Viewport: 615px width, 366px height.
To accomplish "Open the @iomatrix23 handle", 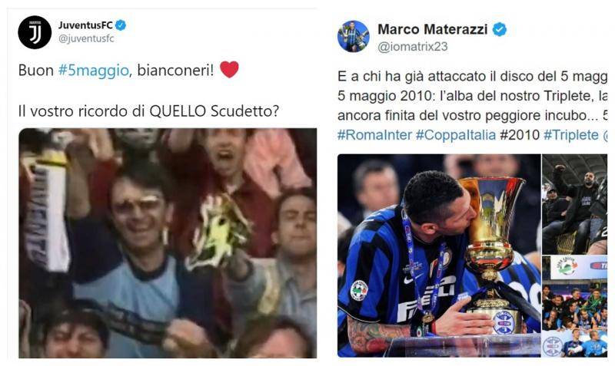I will click(413, 47).
